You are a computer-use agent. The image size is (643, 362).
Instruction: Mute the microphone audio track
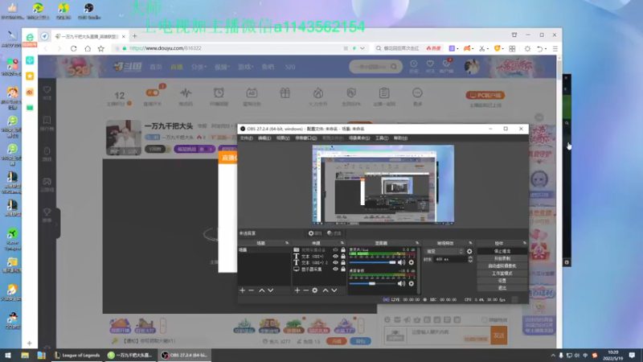(401, 262)
